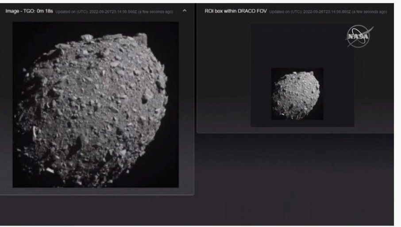Click the Image panel's 'Updated on (UTC)' timestamp
This screenshot has width=401, height=227.
114,11
